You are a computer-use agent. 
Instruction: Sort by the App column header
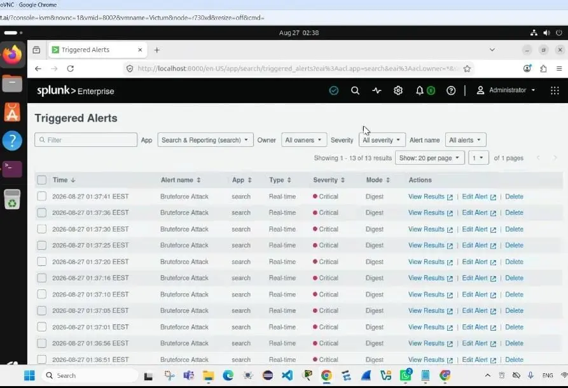pyautogui.click(x=242, y=180)
